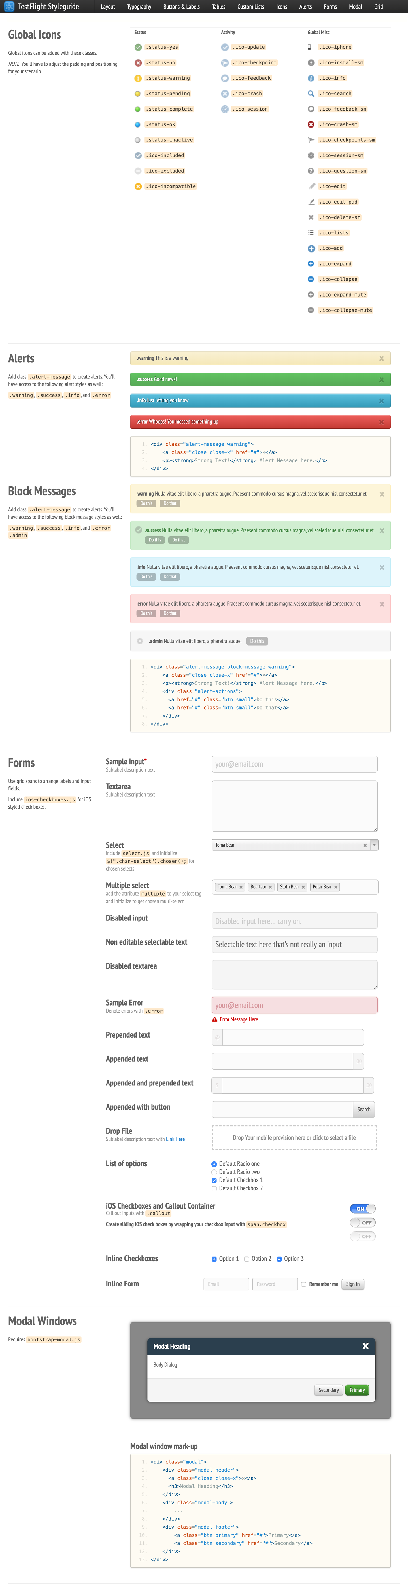The height and width of the screenshot is (1585, 408).
Task: Click the ico-add plus icon
Action: [x=311, y=249]
